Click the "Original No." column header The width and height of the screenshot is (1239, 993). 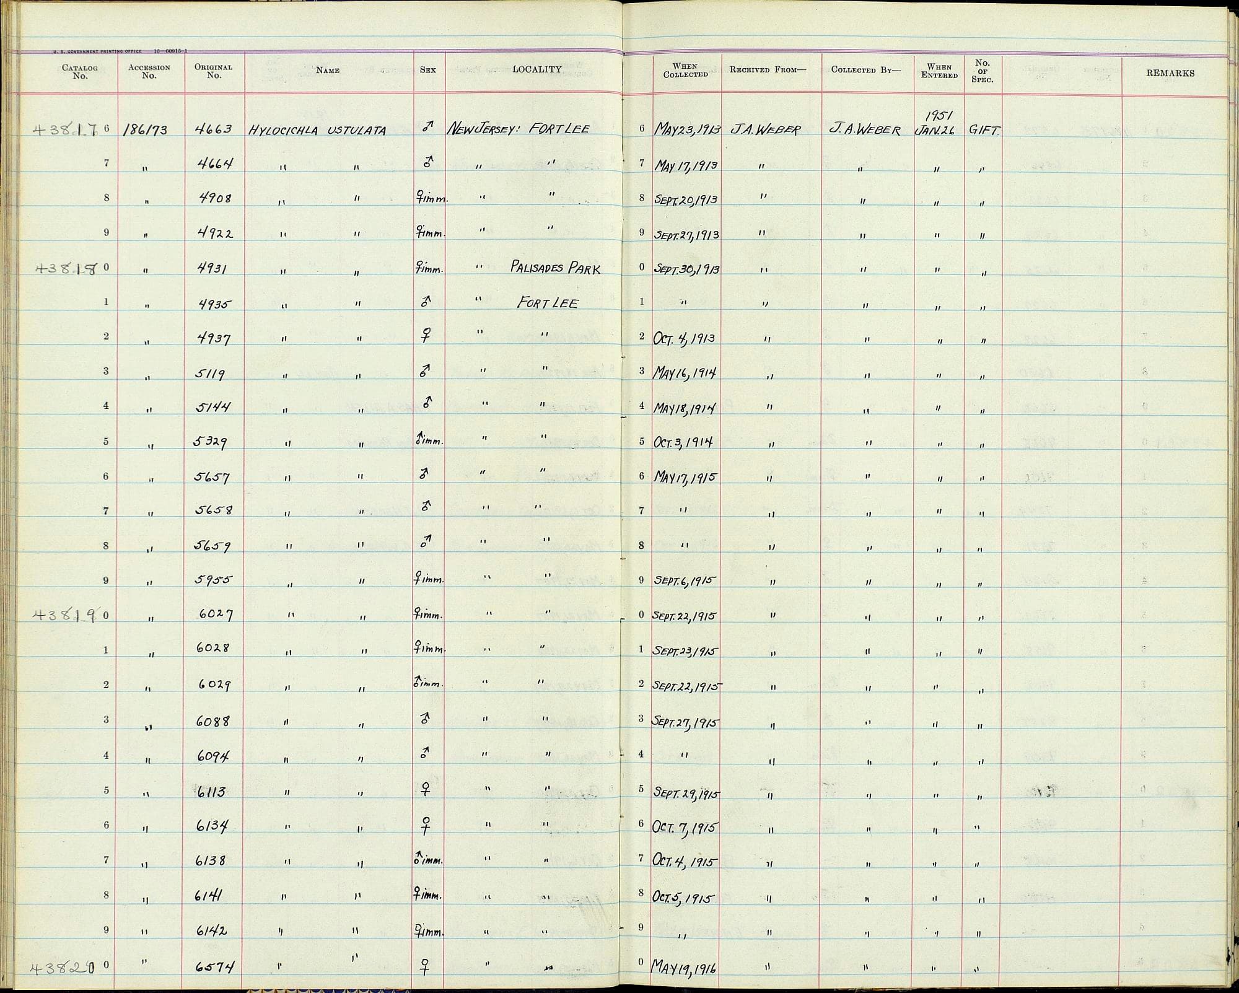click(214, 71)
